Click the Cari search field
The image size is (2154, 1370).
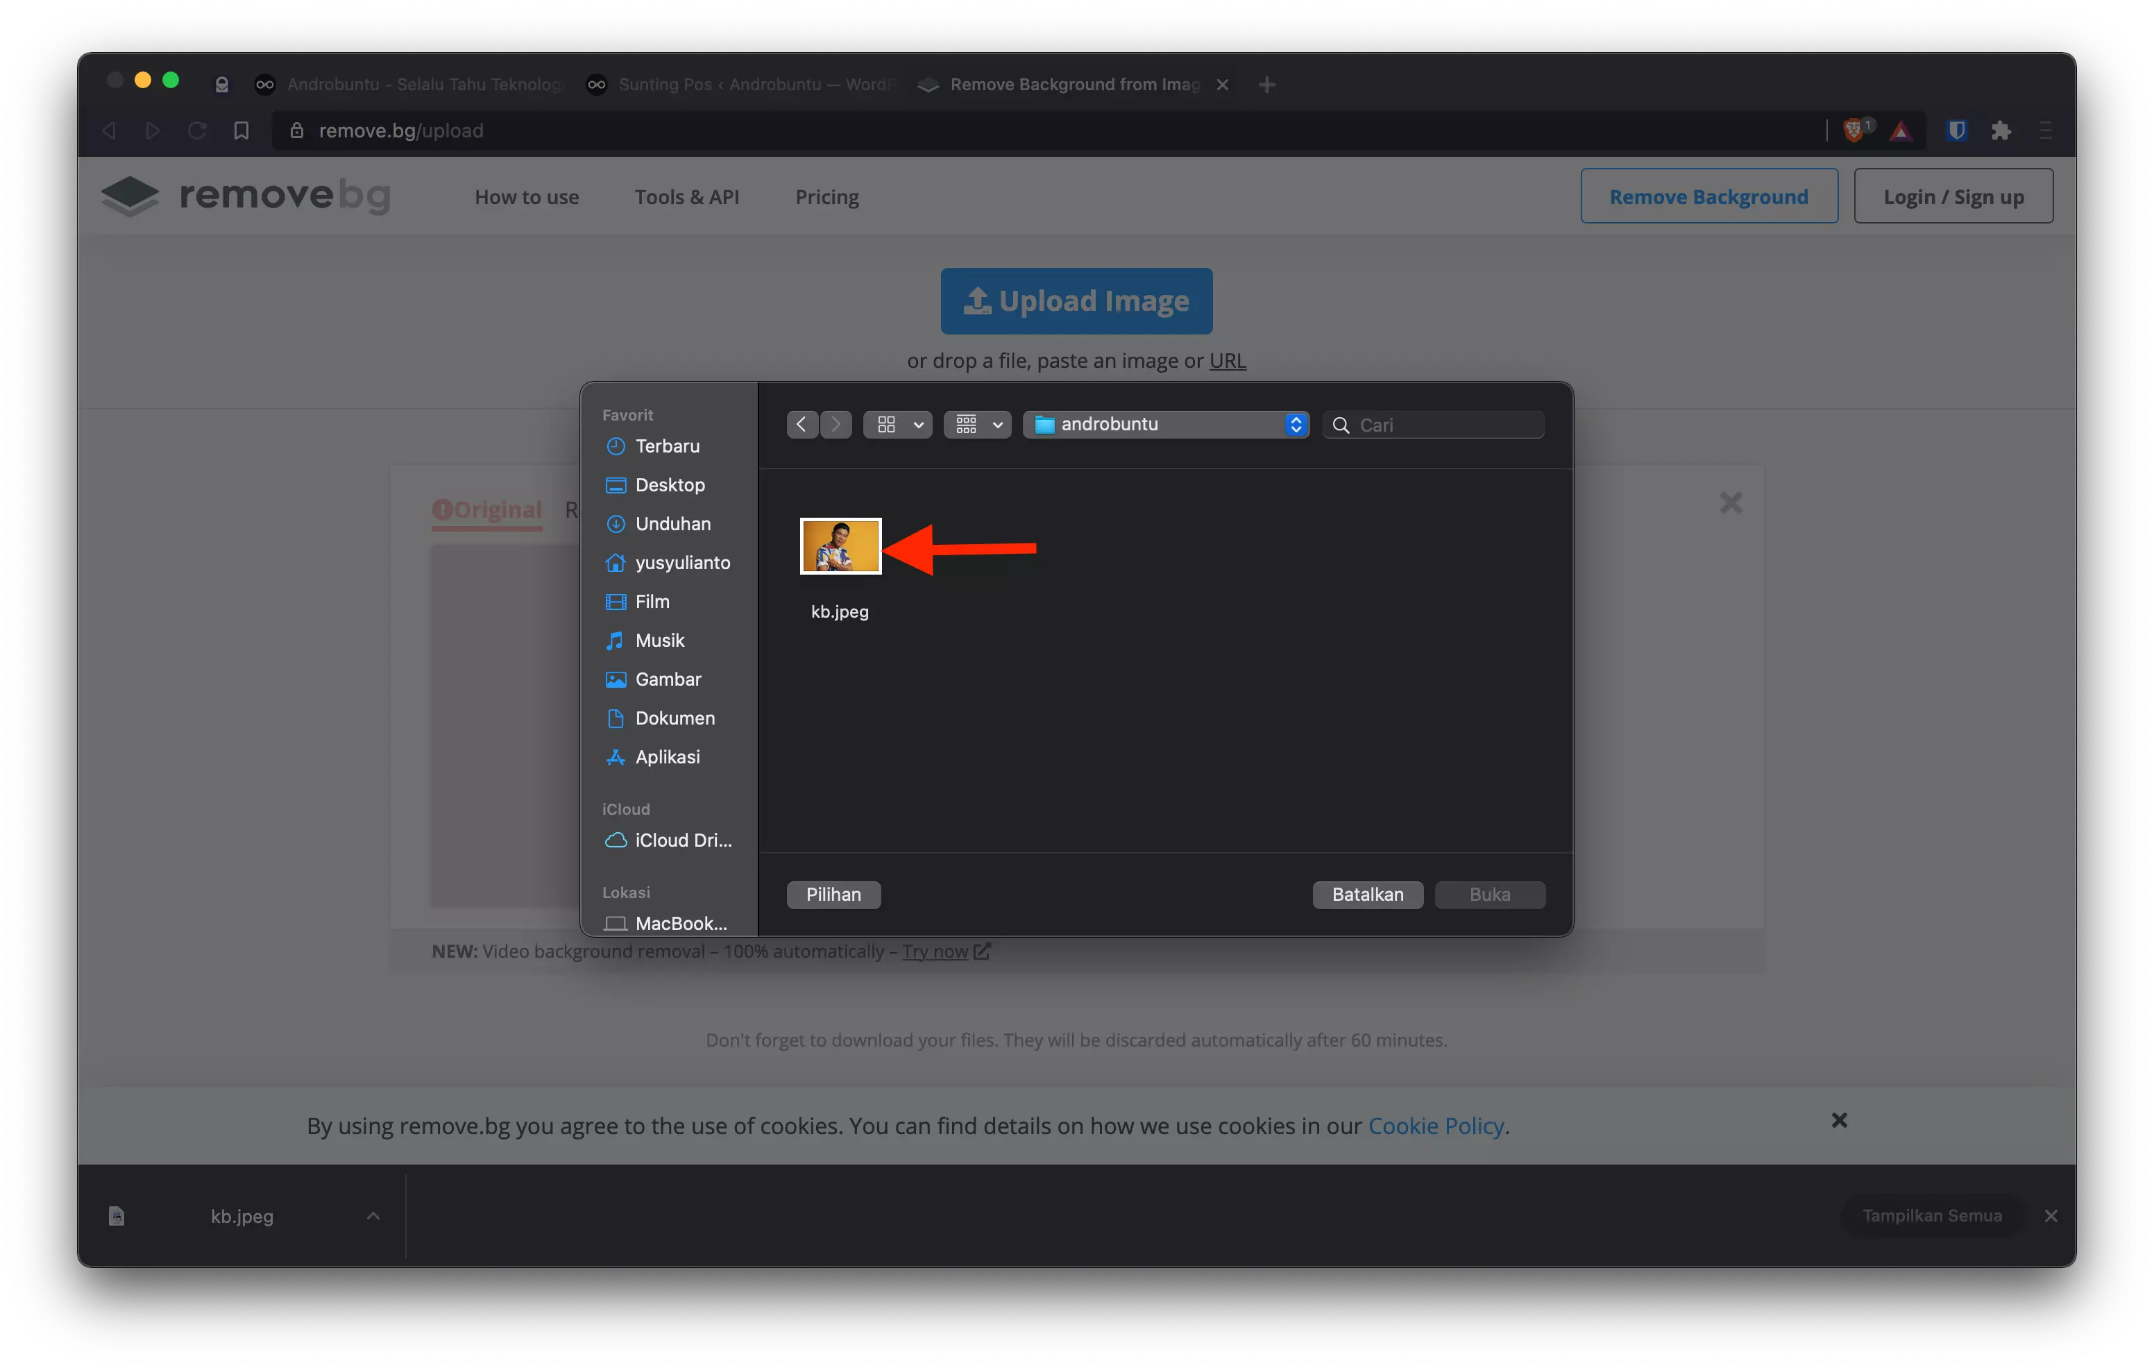point(1433,424)
